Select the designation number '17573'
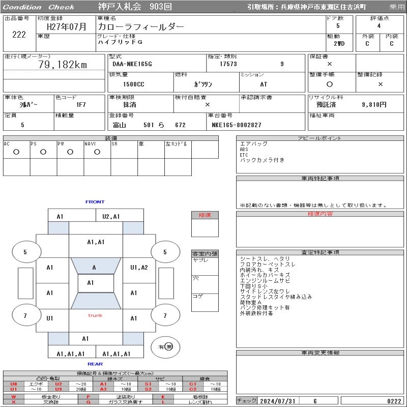This screenshot has height=407, width=407. (228, 64)
